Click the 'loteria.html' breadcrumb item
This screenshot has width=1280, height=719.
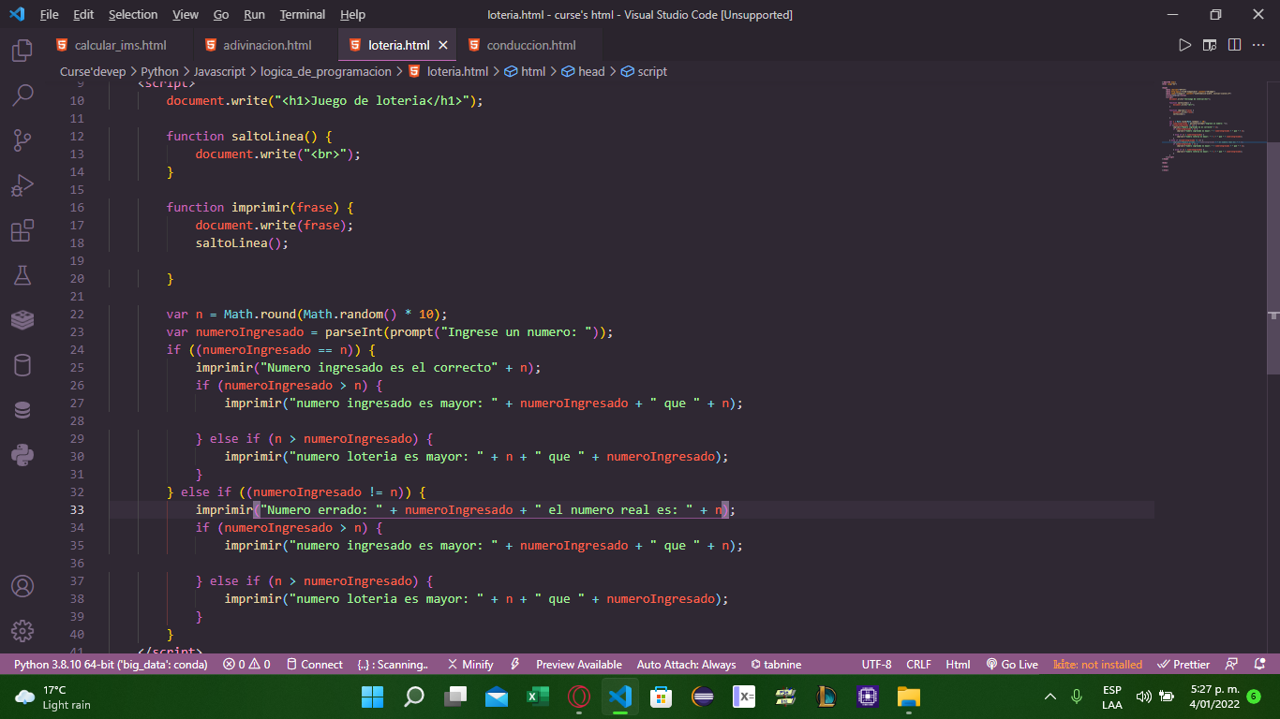[x=448, y=71]
